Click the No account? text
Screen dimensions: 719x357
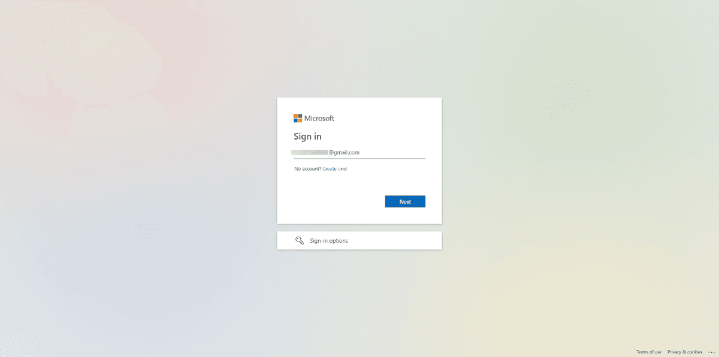[308, 169]
